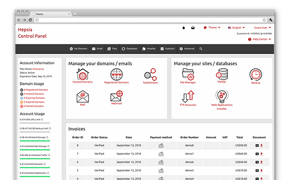Click the payment method icon for order 8

click(x=161, y=146)
